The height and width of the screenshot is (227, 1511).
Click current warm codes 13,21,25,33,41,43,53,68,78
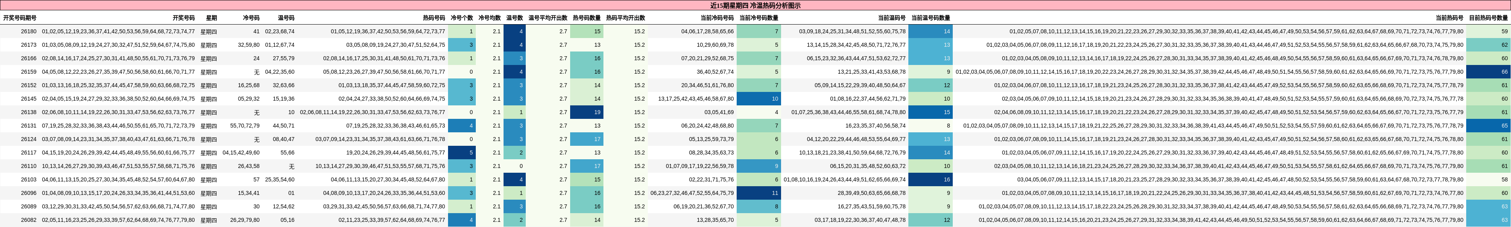coord(871,72)
